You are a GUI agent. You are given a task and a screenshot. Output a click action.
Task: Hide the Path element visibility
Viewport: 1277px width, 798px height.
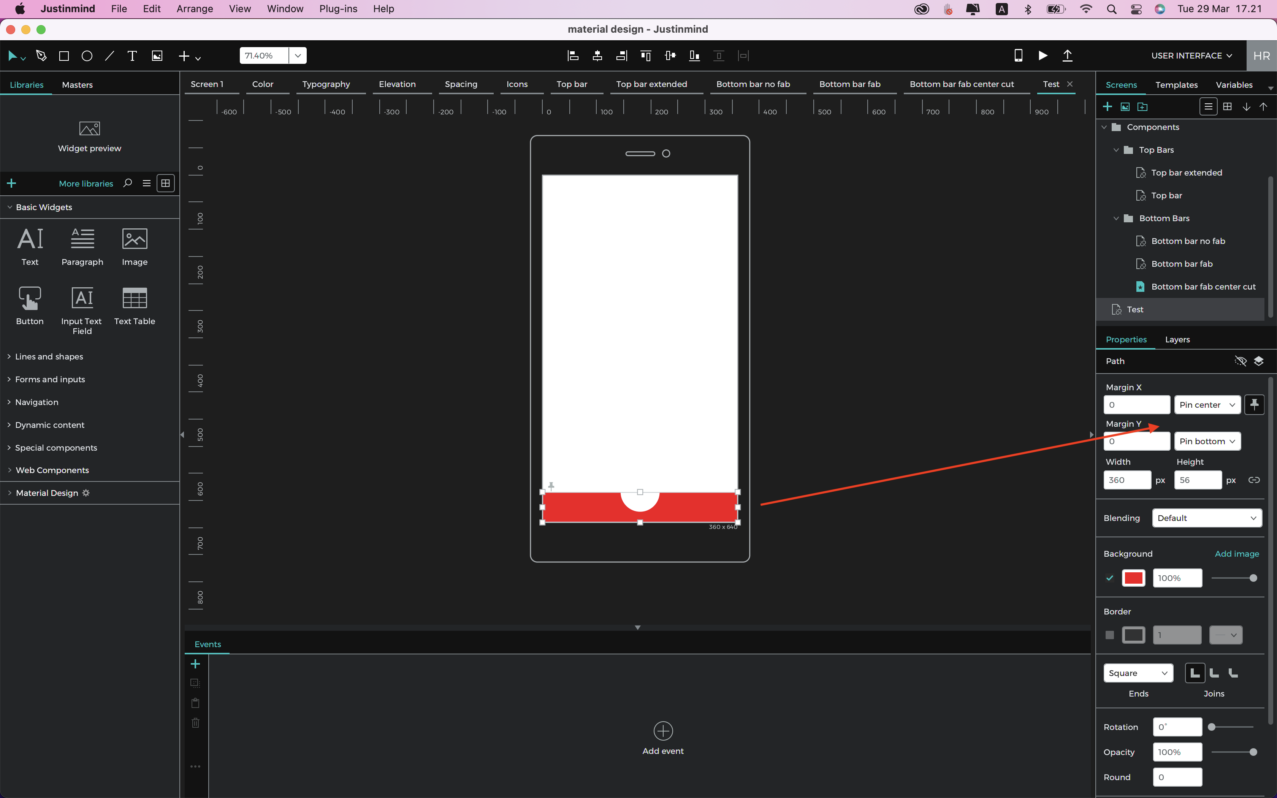tap(1240, 361)
